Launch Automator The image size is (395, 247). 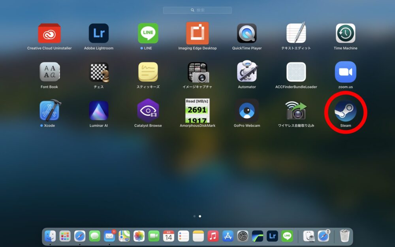[247, 71]
